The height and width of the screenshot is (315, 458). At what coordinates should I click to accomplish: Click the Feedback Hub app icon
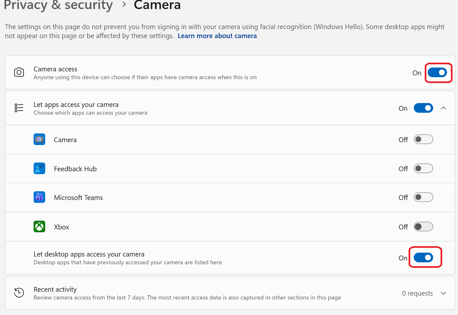[39, 168]
